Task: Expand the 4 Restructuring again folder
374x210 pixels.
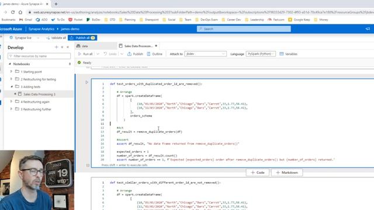Action: tap(11, 101)
